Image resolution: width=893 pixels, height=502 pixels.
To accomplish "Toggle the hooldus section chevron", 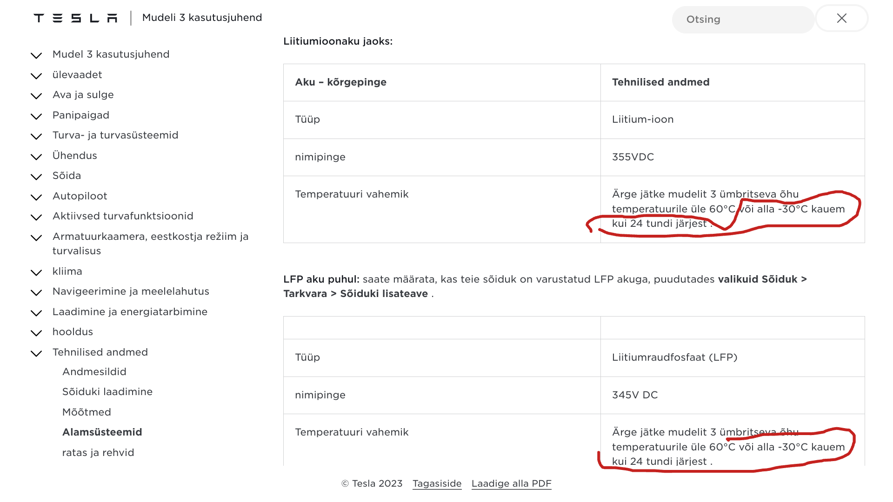I will (x=36, y=333).
